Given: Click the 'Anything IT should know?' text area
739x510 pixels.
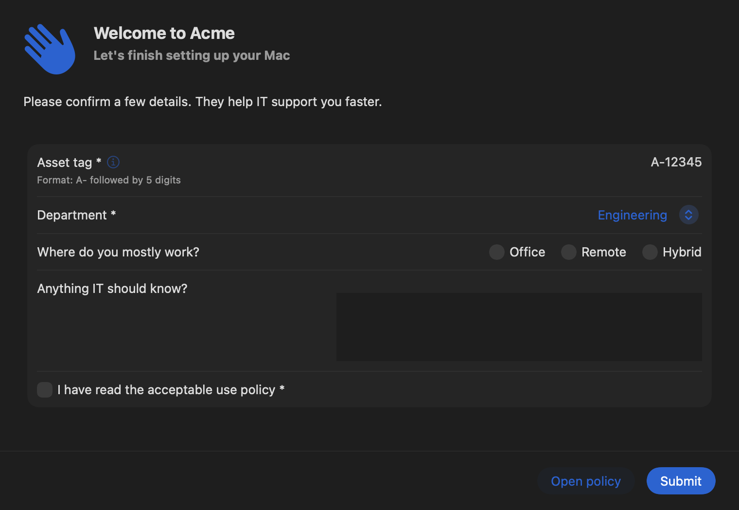Looking at the screenshot, I should click(519, 327).
